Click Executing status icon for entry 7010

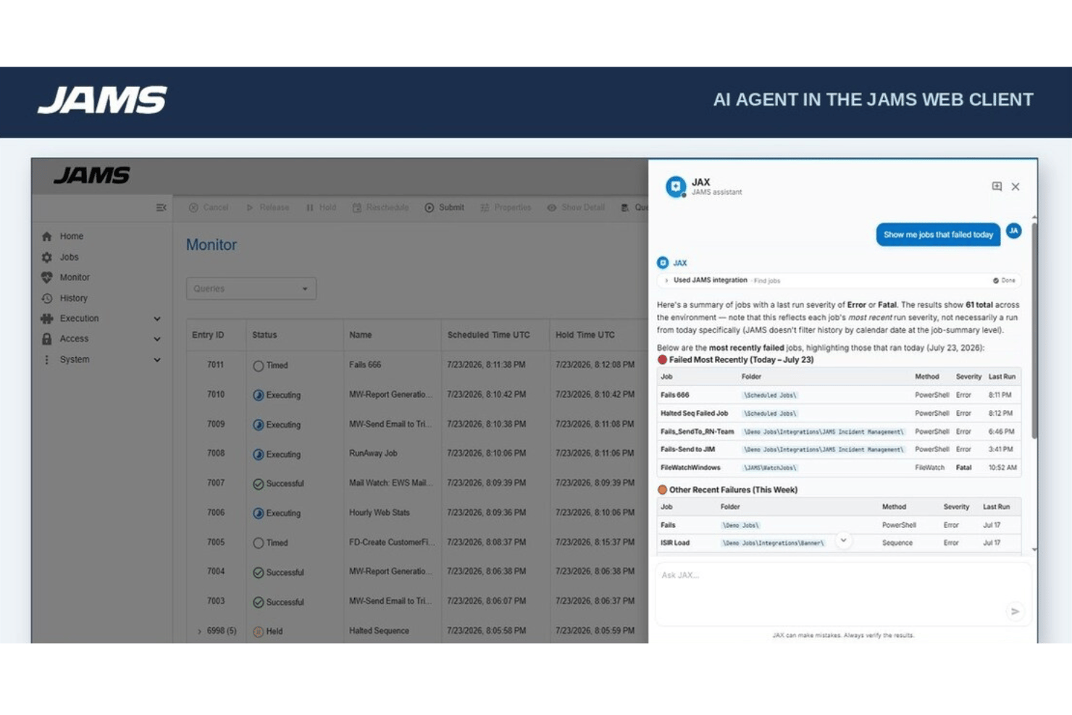(258, 396)
